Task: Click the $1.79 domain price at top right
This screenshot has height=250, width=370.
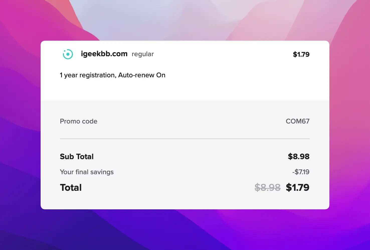Action: click(x=301, y=54)
